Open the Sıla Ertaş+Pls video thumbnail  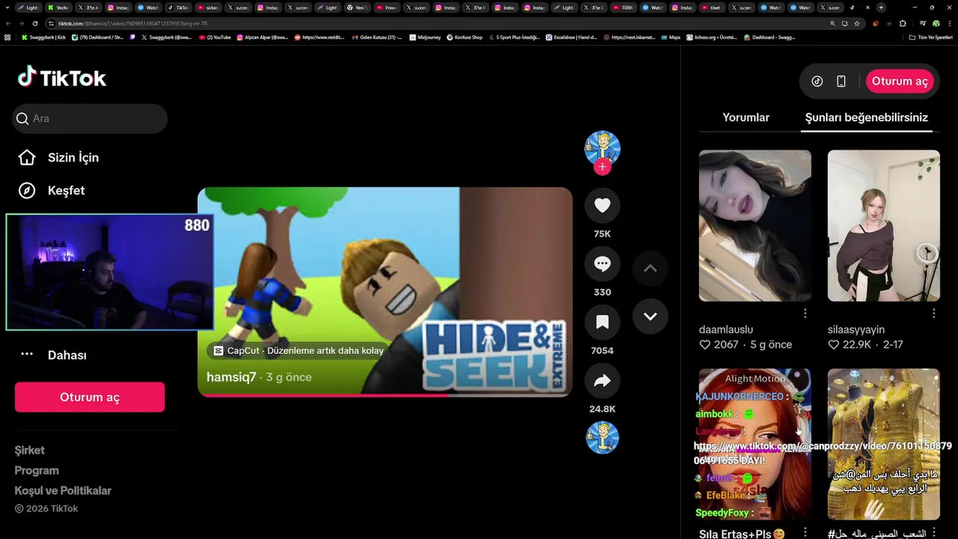coord(755,444)
